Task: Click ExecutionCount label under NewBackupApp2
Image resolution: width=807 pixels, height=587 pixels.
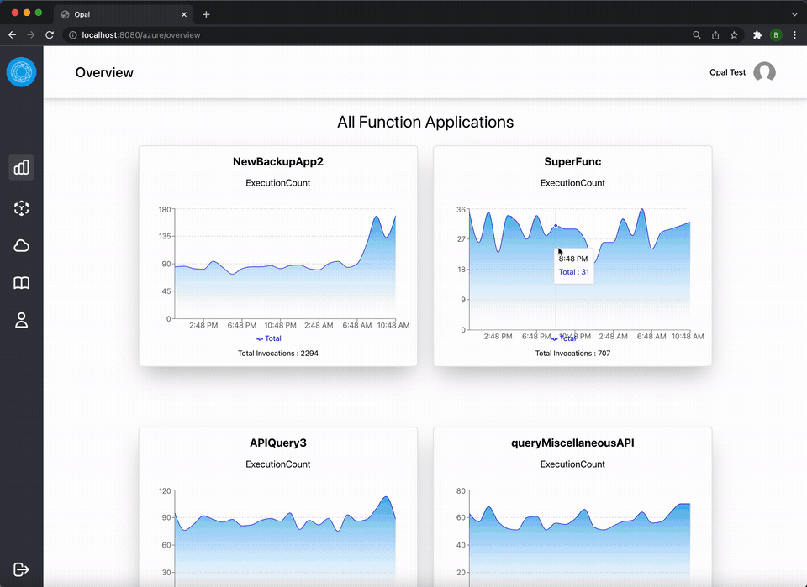Action: coord(278,183)
